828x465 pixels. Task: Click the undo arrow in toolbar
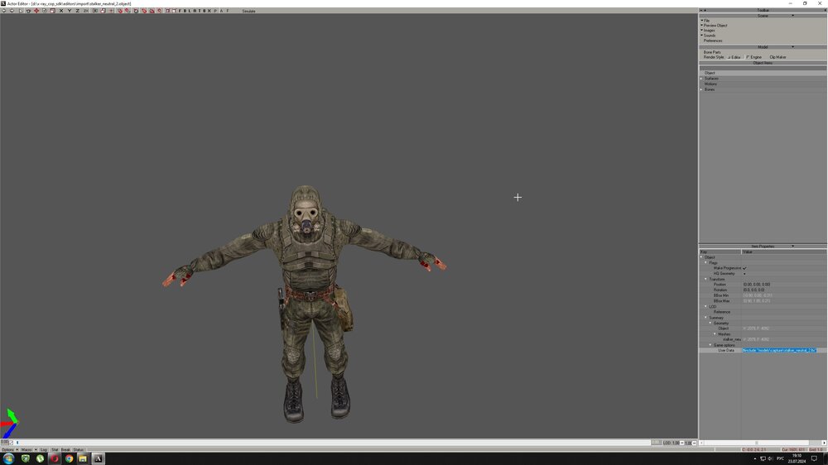coord(4,11)
